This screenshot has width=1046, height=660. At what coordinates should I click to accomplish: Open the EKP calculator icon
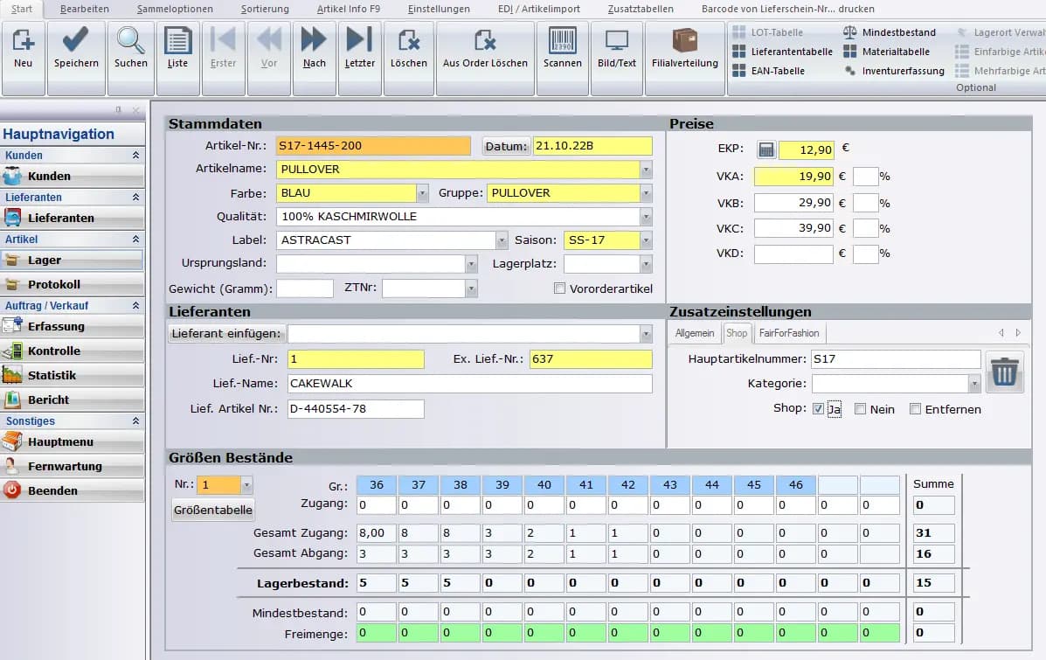point(766,149)
